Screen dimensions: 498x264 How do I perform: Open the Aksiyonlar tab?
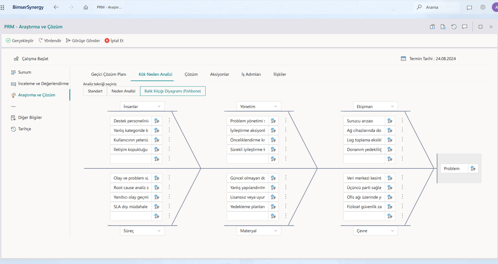219,74
